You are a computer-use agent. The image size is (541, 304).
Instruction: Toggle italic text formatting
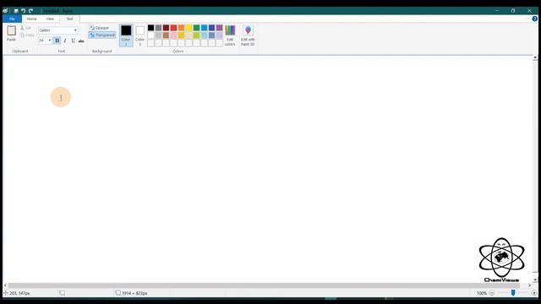[65, 41]
